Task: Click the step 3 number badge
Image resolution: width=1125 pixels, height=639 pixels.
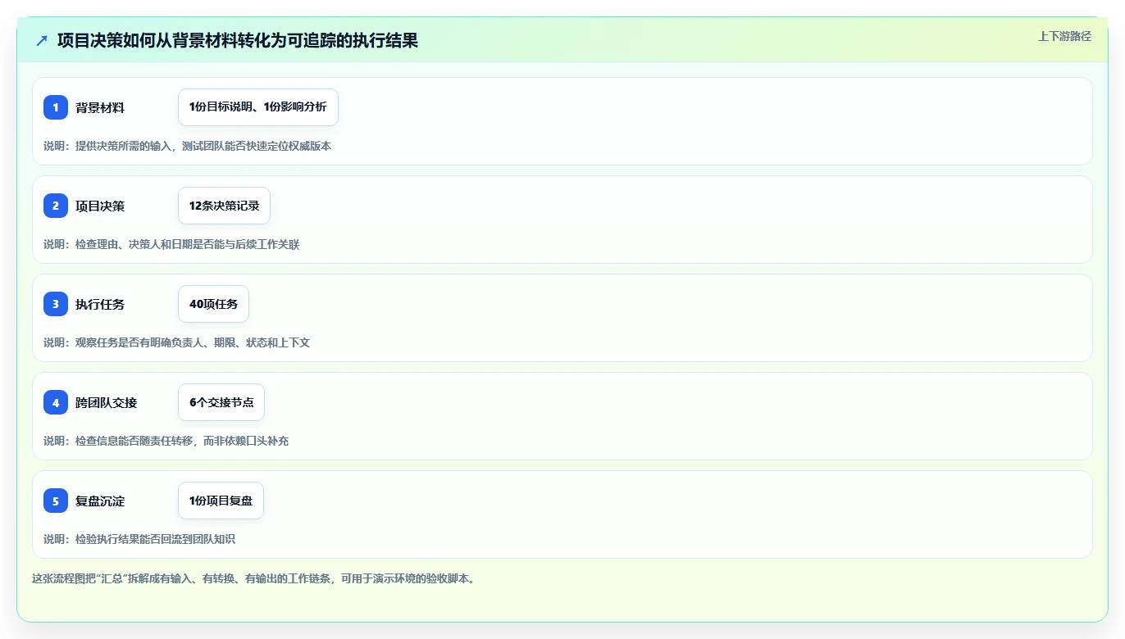Action: [56, 304]
